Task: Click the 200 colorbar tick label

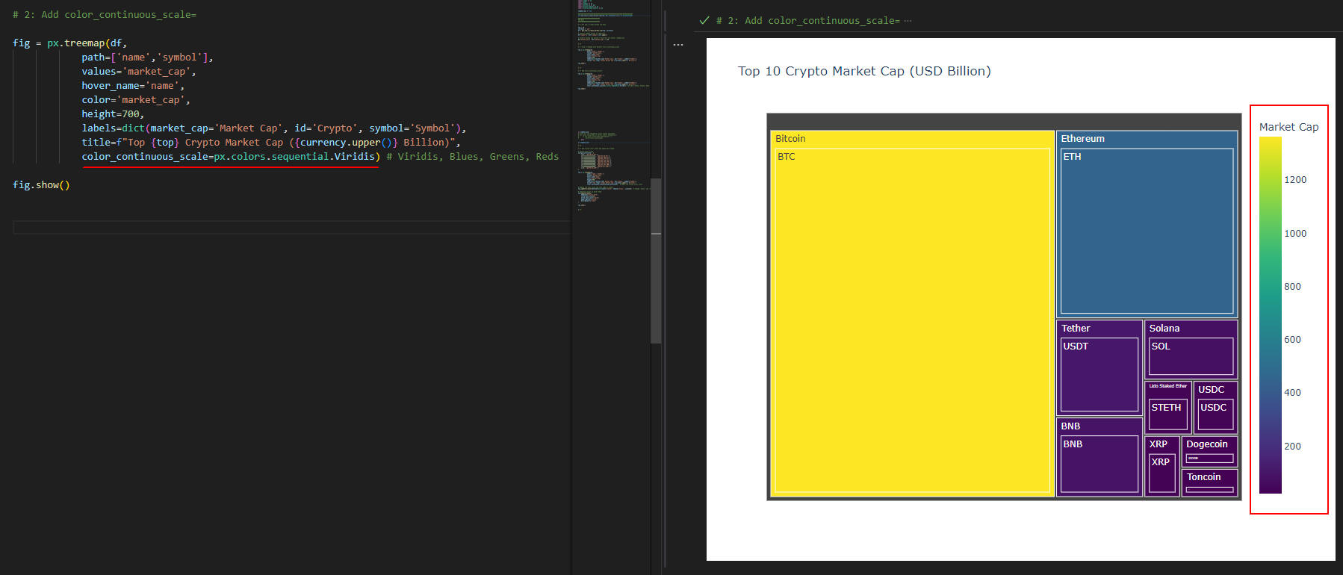Action: 1292,447
